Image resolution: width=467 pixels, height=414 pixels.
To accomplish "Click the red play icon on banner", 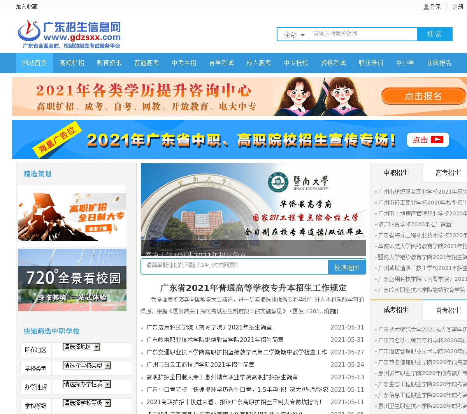I will [437, 140].
